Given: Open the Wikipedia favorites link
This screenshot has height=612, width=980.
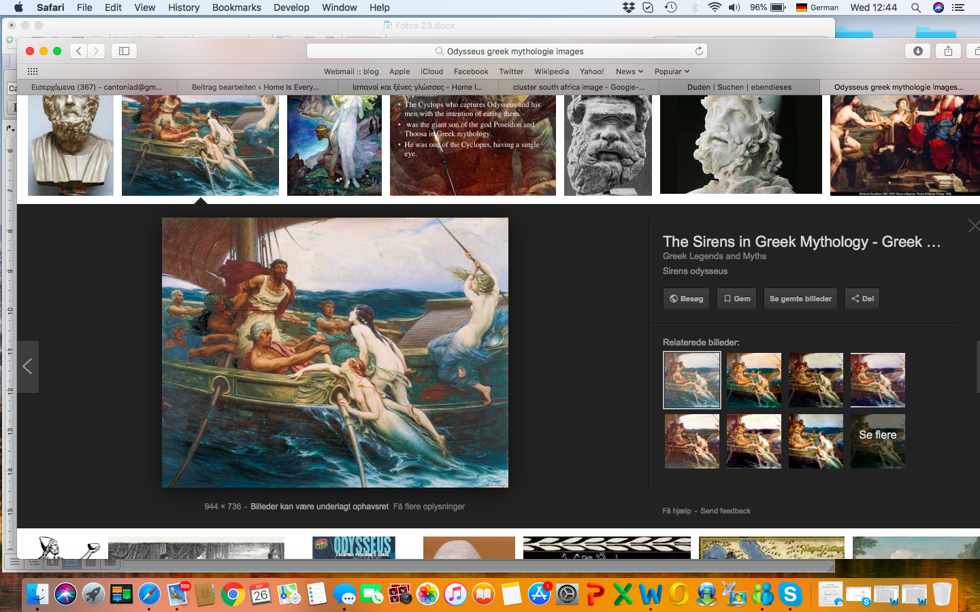Looking at the screenshot, I should pyautogui.click(x=551, y=71).
